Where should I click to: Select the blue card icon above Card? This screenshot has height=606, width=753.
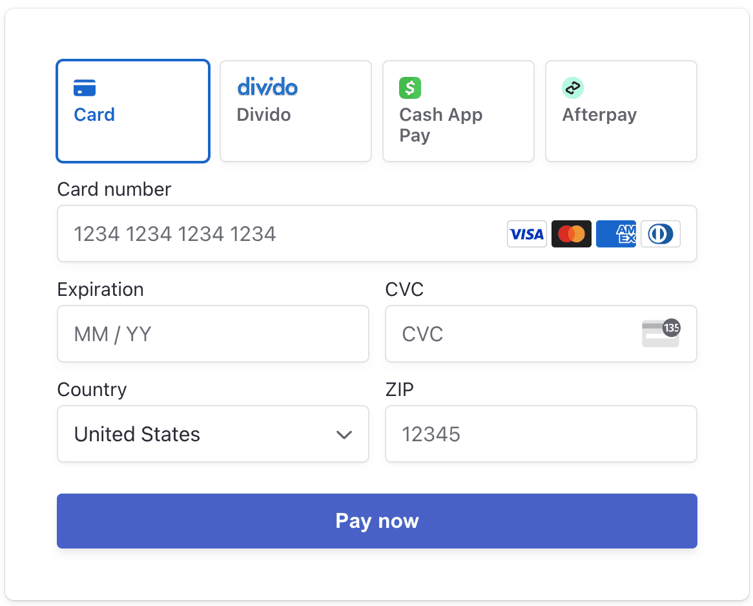pos(85,87)
